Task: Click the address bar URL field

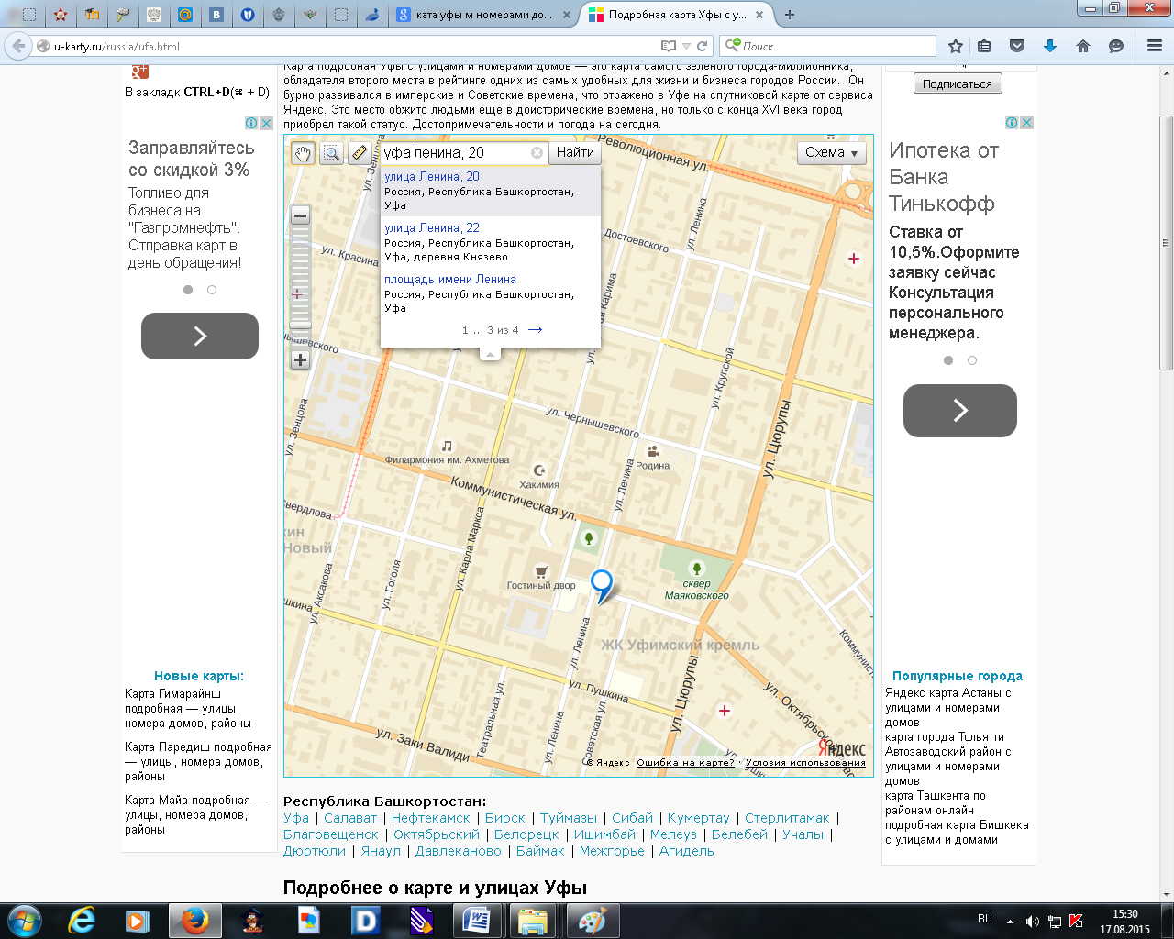Action: tap(353, 46)
